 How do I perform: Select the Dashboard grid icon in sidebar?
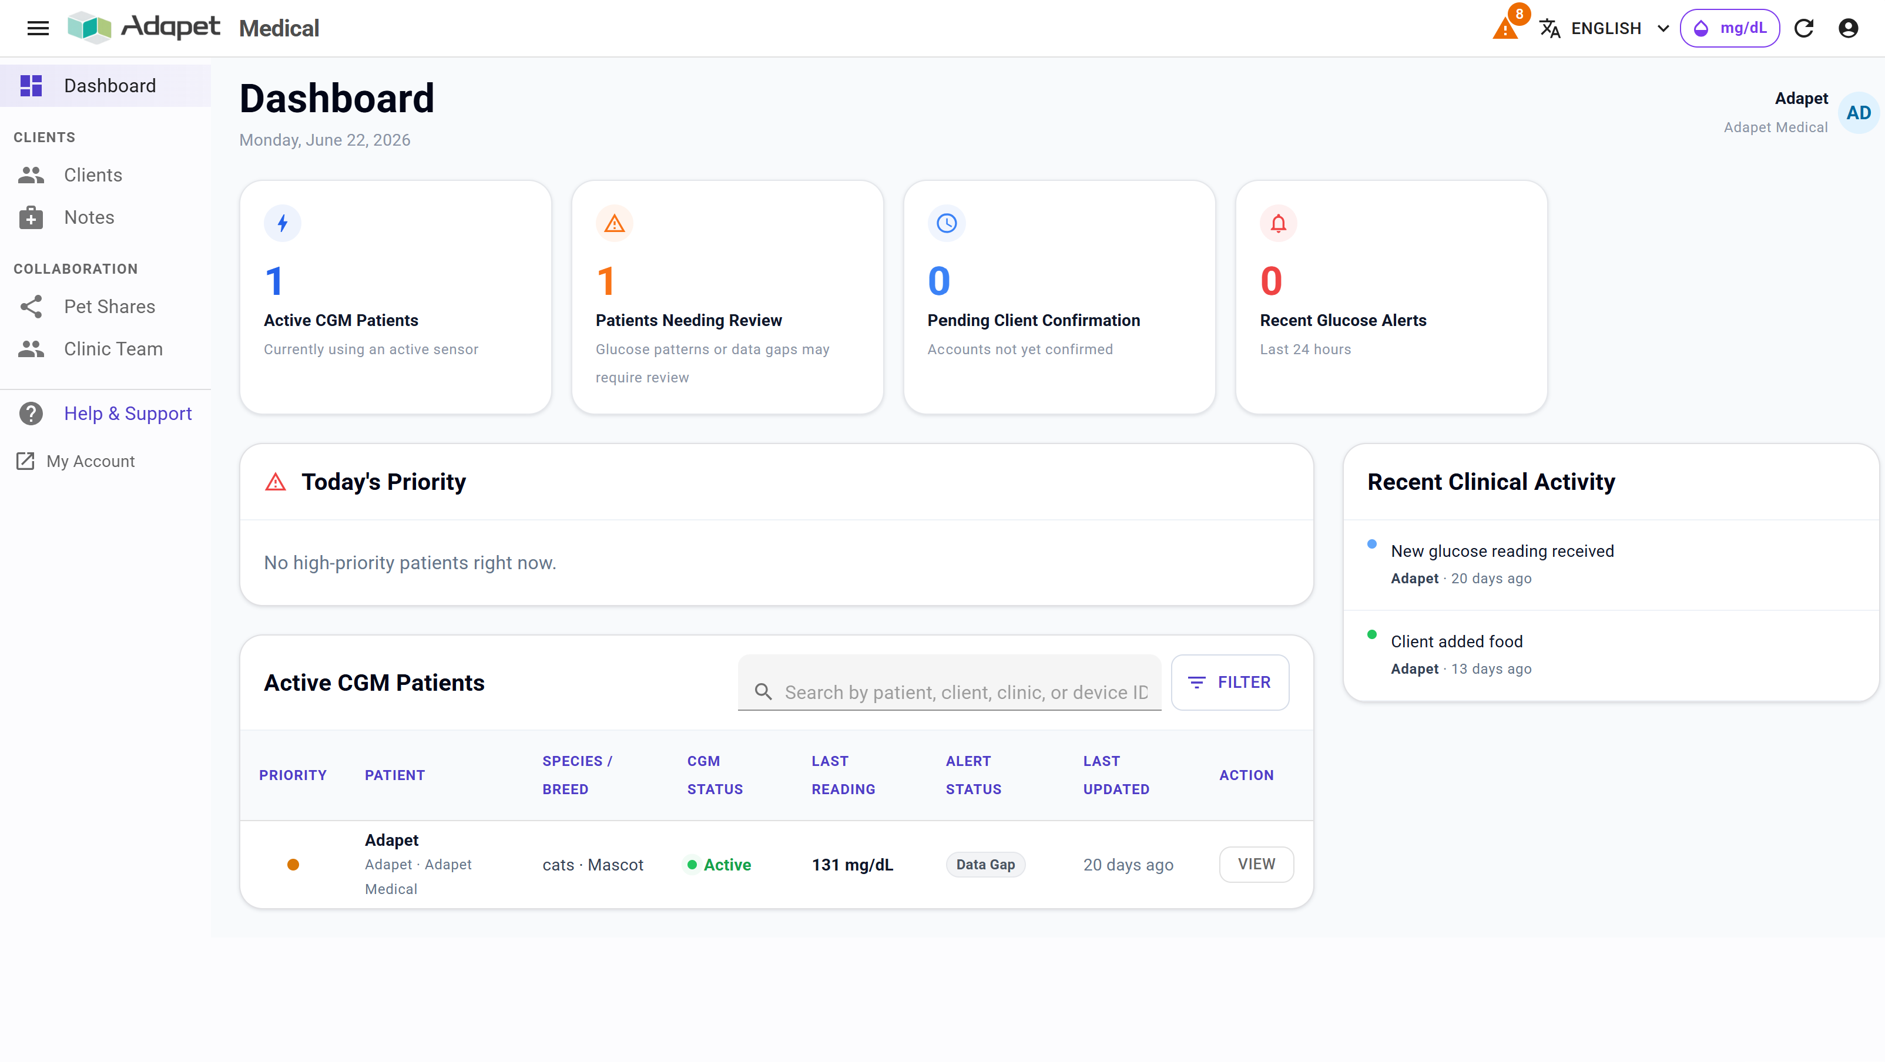click(x=31, y=86)
